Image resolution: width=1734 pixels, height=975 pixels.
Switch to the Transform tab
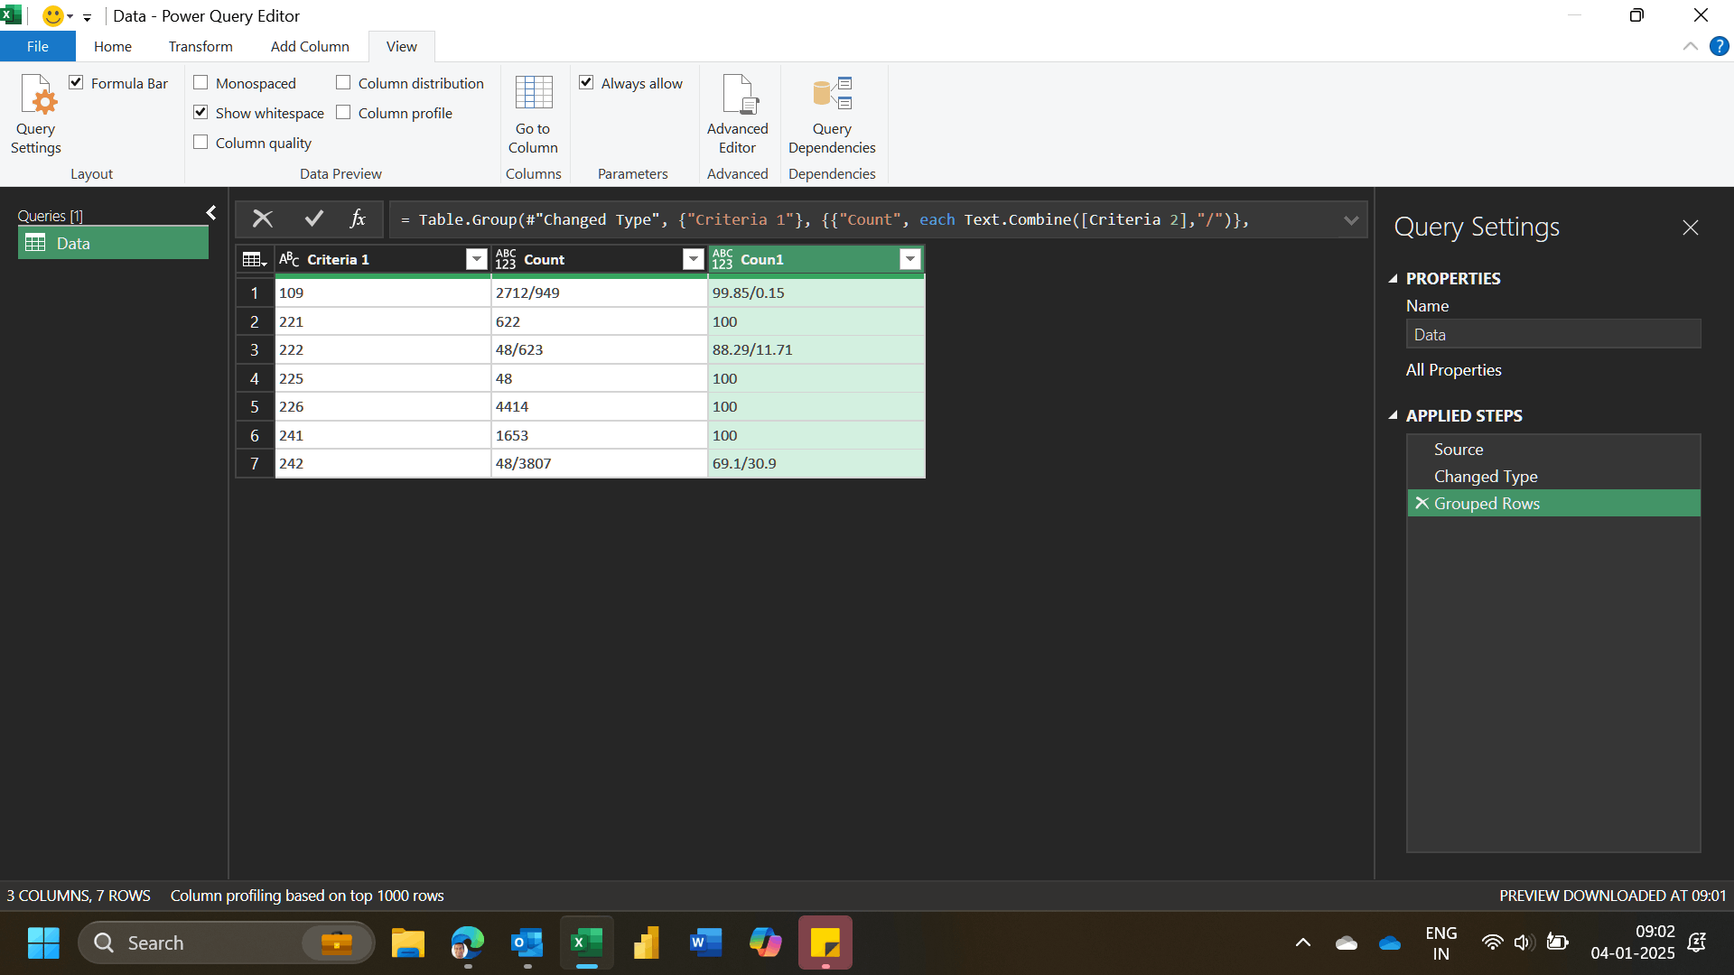200,46
